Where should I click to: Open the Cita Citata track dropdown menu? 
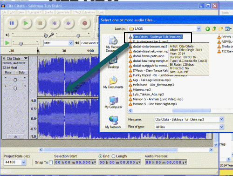[x=26, y=58]
